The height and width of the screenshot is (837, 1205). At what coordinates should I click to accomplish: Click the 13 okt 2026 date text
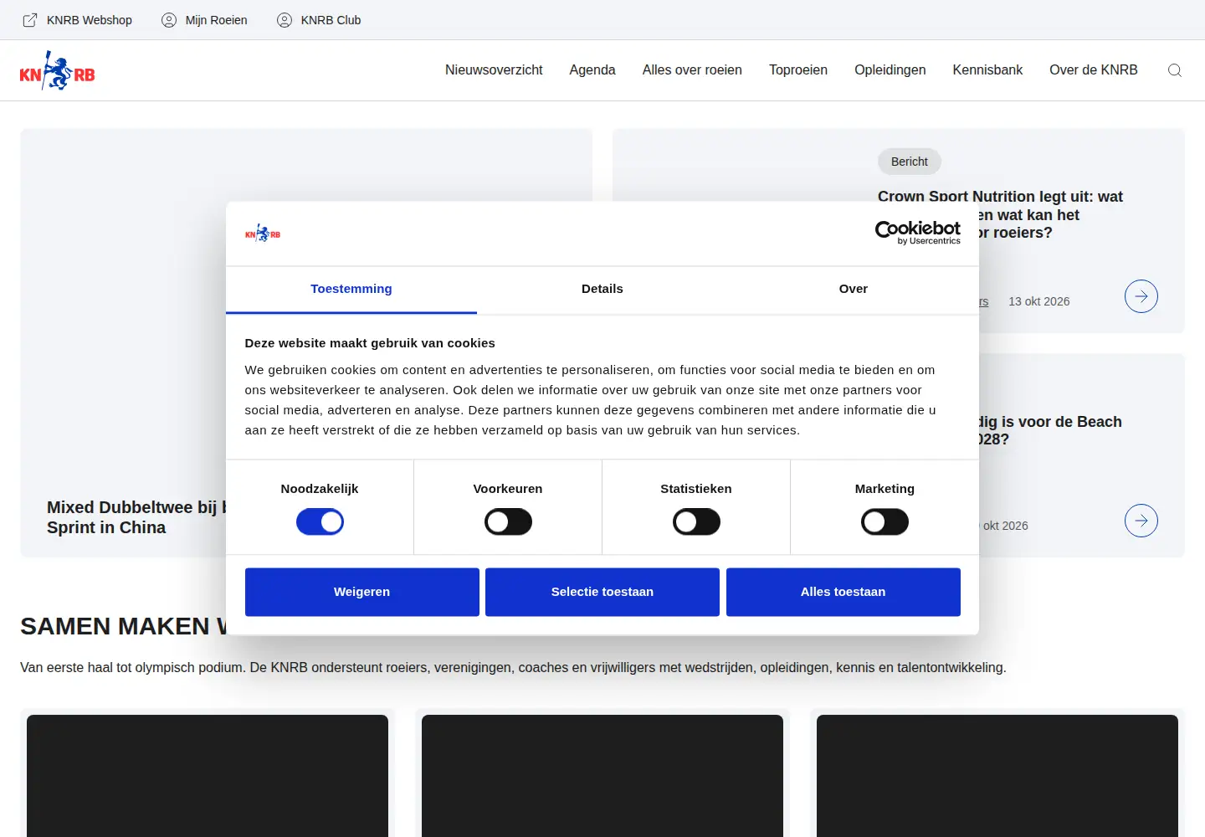pos(1039,301)
